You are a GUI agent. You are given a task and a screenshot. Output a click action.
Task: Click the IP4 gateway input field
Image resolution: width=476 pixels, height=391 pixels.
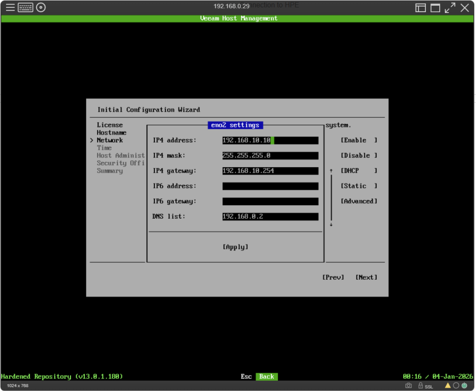[x=270, y=171]
